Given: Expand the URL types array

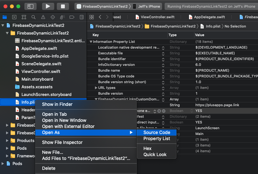Looking at the screenshot, I should (x=96, y=88).
